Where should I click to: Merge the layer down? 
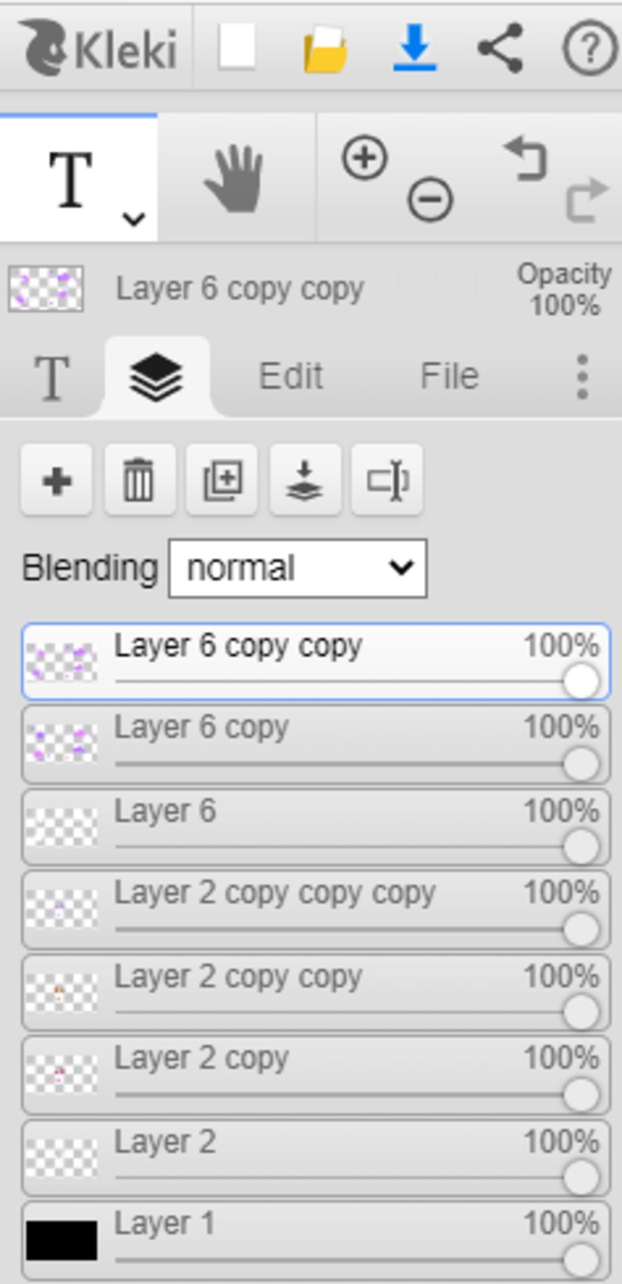point(305,481)
